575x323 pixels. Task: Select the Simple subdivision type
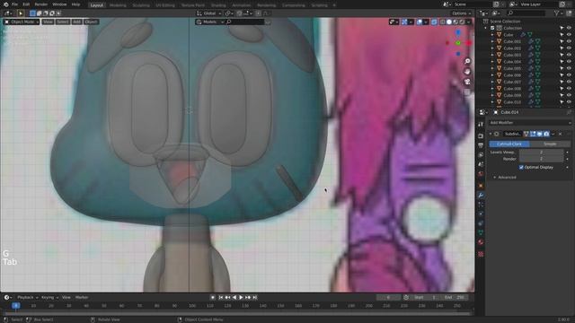coord(550,144)
